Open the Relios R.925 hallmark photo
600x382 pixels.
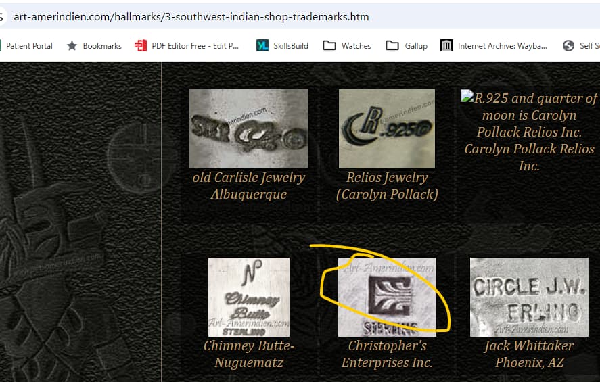coord(387,129)
